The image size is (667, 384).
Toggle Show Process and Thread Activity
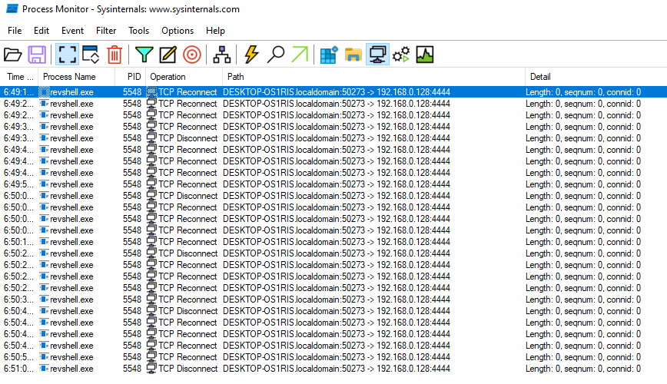pos(401,55)
